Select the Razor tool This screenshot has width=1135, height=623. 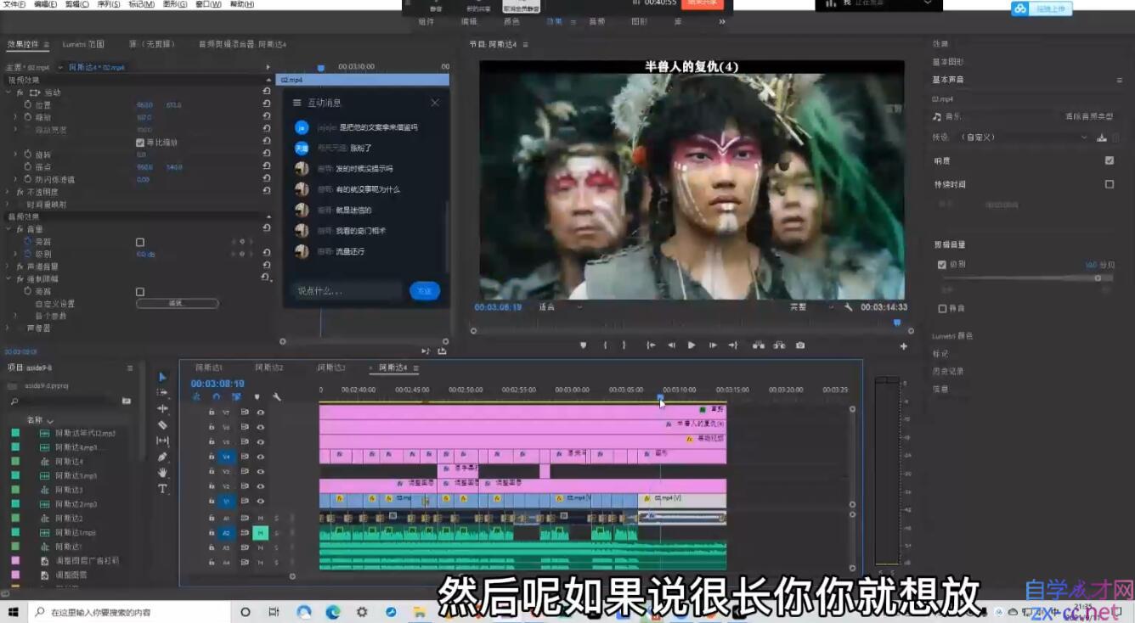point(162,424)
